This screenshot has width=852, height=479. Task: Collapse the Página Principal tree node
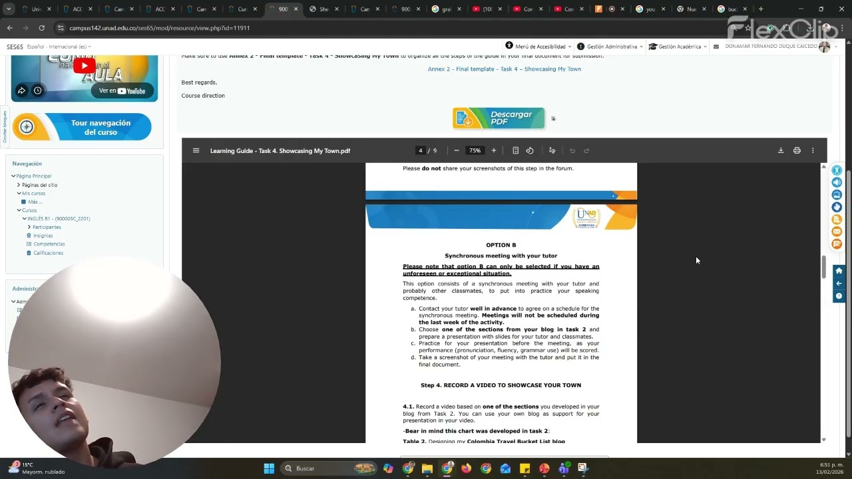click(x=13, y=176)
